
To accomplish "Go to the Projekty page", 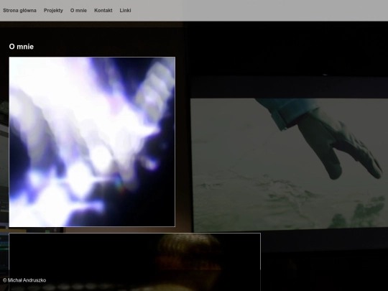I will click(x=53, y=10).
